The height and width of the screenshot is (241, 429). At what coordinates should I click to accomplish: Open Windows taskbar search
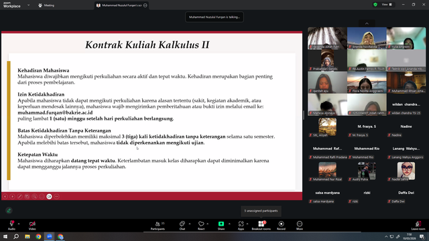point(16,236)
